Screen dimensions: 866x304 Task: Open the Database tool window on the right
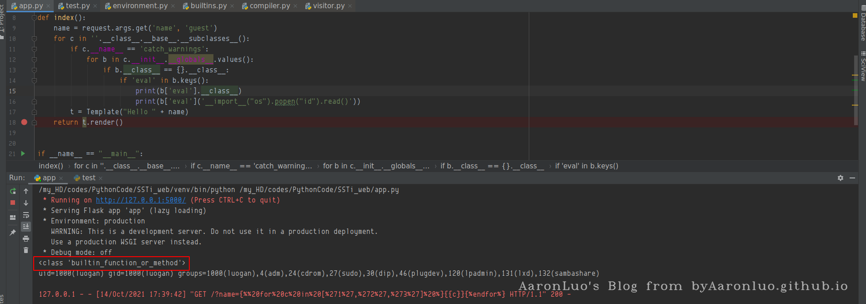click(x=862, y=24)
